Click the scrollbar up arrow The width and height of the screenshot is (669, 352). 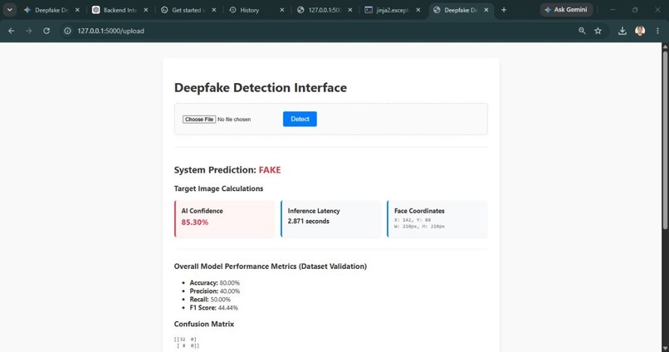tap(665, 46)
